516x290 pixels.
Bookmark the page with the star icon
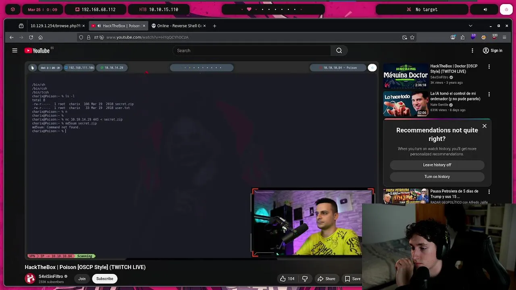tap(412, 37)
